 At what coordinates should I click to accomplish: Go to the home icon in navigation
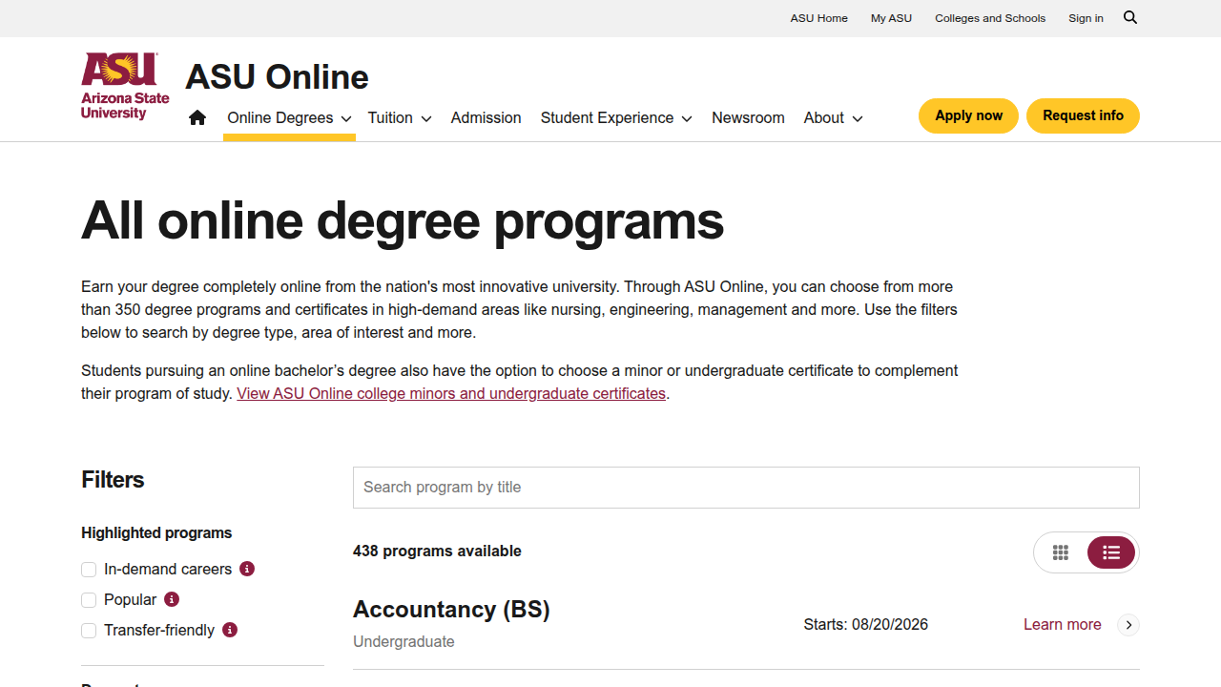[x=197, y=117]
